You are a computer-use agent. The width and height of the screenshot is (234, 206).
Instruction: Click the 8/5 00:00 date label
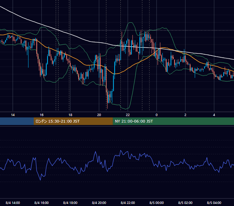157,203
